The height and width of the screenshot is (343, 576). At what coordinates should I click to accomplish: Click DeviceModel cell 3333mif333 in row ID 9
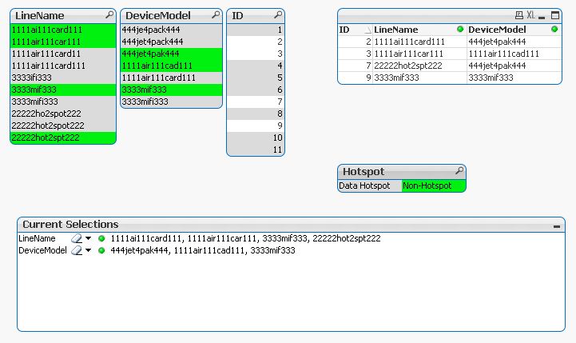pyautogui.click(x=514, y=78)
